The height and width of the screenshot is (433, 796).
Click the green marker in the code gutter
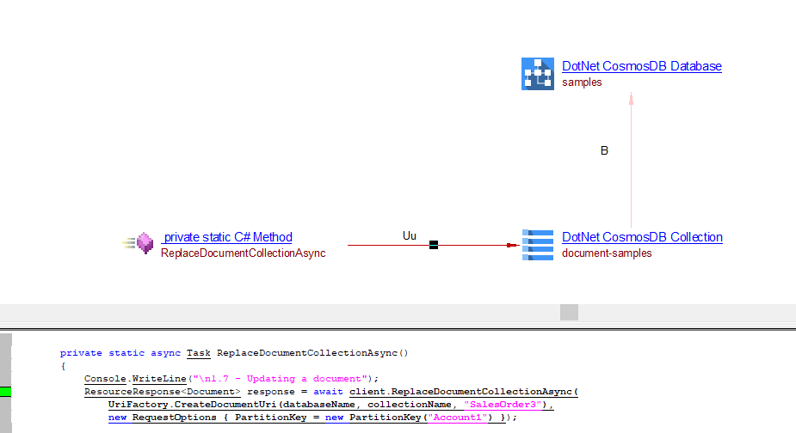pos(6,392)
